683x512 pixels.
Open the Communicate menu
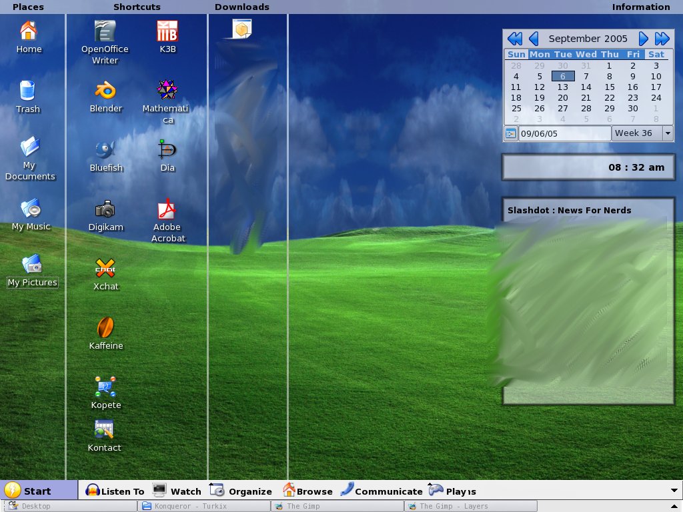(x=382, y=491)
